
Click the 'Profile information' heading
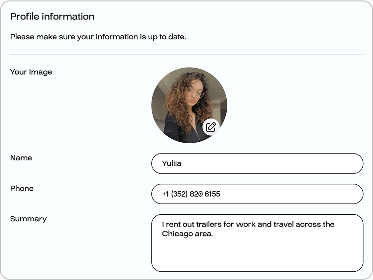53,16
